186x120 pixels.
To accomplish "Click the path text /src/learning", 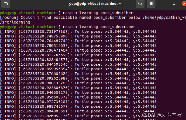I will tap(15, 22).
